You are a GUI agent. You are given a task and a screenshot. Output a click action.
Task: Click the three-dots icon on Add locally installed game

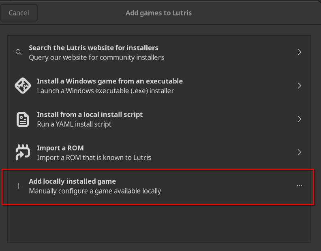pos(299,186)
